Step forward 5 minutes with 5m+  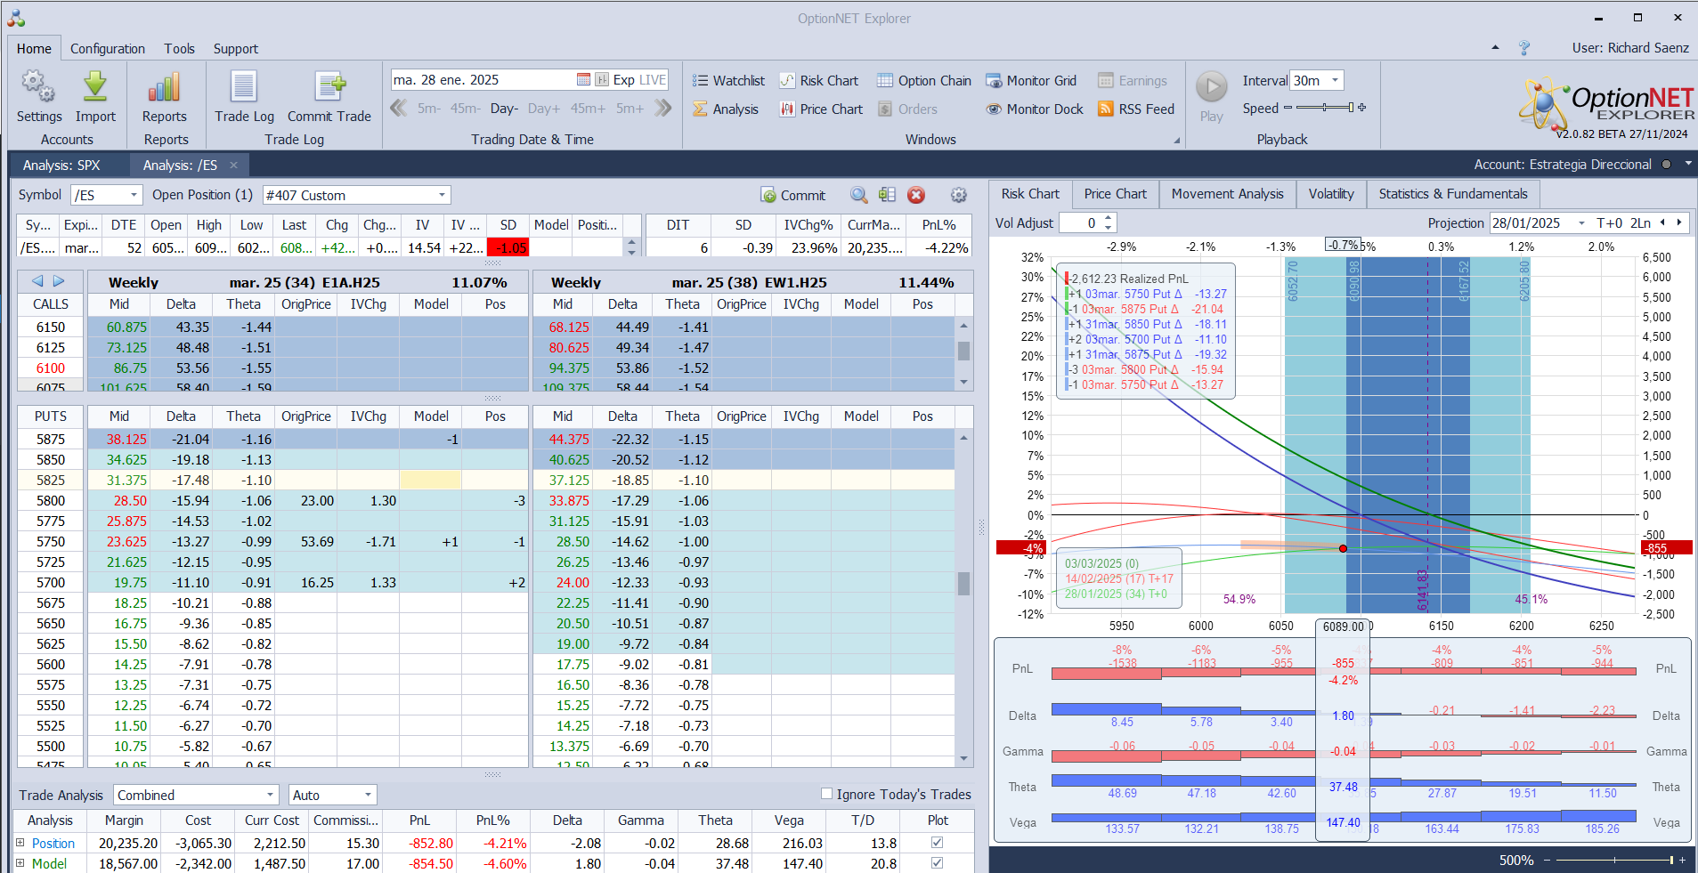coord(630,109)
